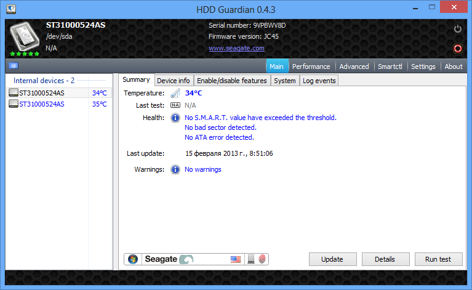Click the small blue monitor icon on the toolbar
472x290 pixels.
[14, 66]
